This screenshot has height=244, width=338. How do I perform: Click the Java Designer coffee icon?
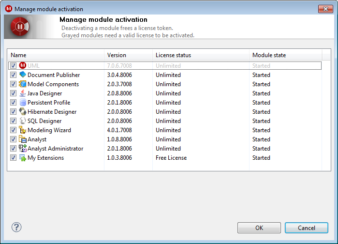(23, 93)
